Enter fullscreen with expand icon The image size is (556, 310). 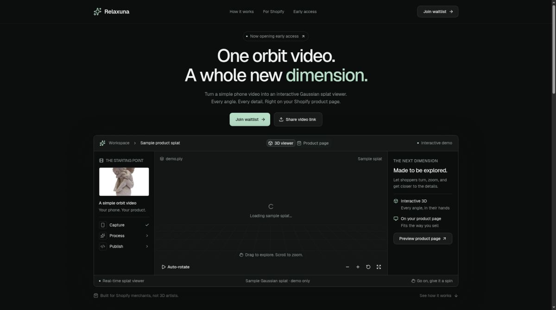click(379, 267)
